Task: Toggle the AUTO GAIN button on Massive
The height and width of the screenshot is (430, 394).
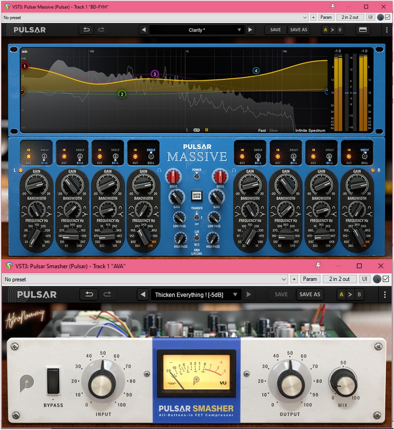Action: click(x=197, y=195)
